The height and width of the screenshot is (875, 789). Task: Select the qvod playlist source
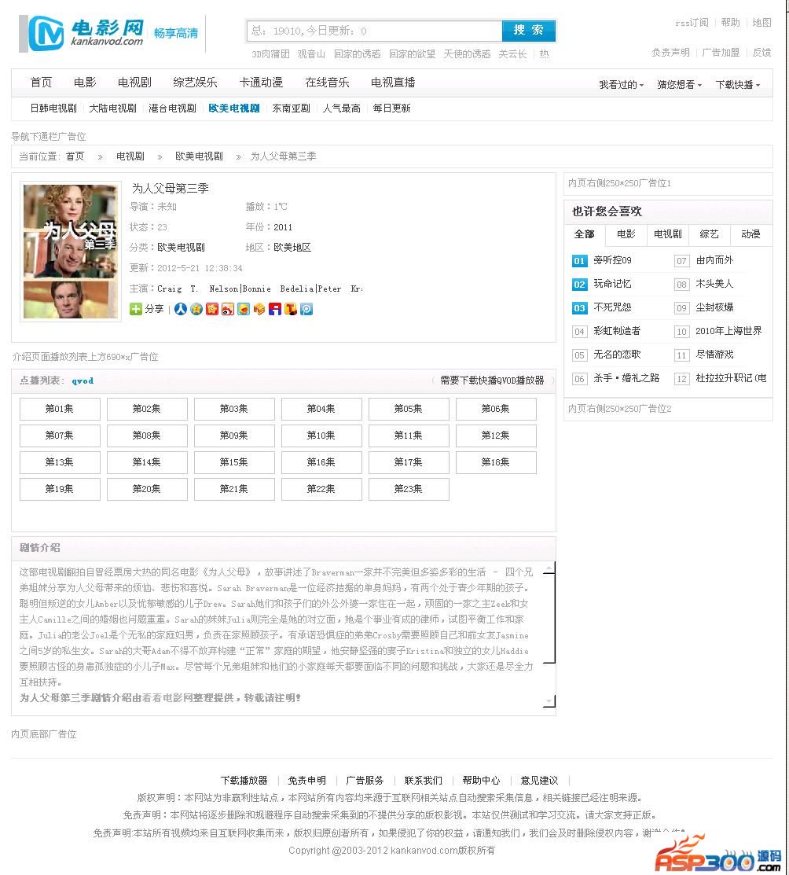coord(83,381)
